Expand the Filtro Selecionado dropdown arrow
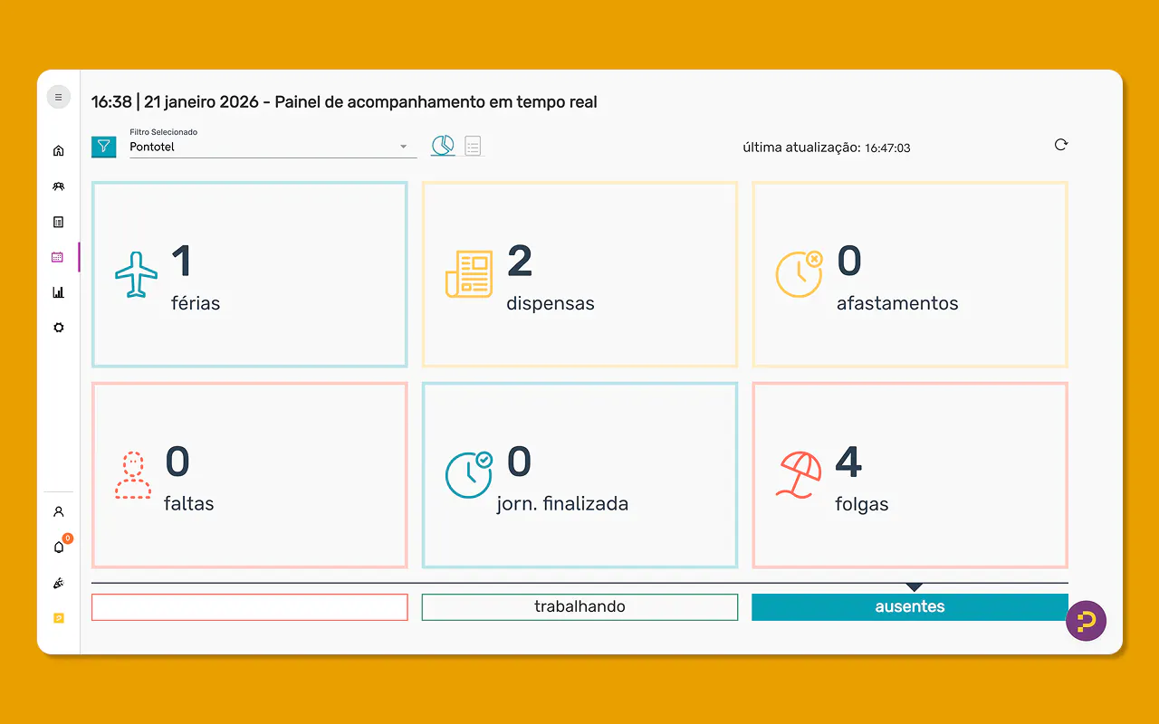 (404, 147)
